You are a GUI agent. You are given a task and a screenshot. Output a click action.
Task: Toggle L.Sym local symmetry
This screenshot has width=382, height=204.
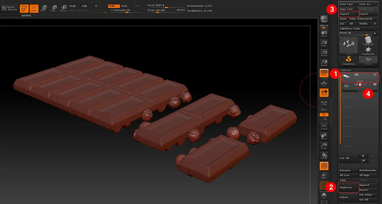click(324, 103)
